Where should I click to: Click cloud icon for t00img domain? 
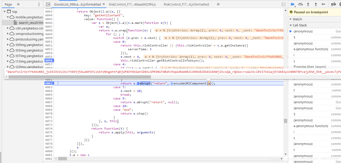(12, 45)
